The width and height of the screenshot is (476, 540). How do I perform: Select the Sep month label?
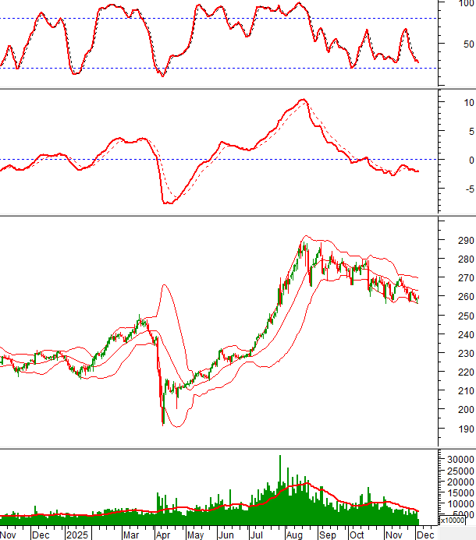click(x=326, y=535)
